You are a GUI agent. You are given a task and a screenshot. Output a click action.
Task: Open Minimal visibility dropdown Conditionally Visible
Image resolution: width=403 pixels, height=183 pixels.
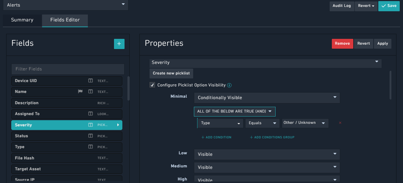(267, 98)
